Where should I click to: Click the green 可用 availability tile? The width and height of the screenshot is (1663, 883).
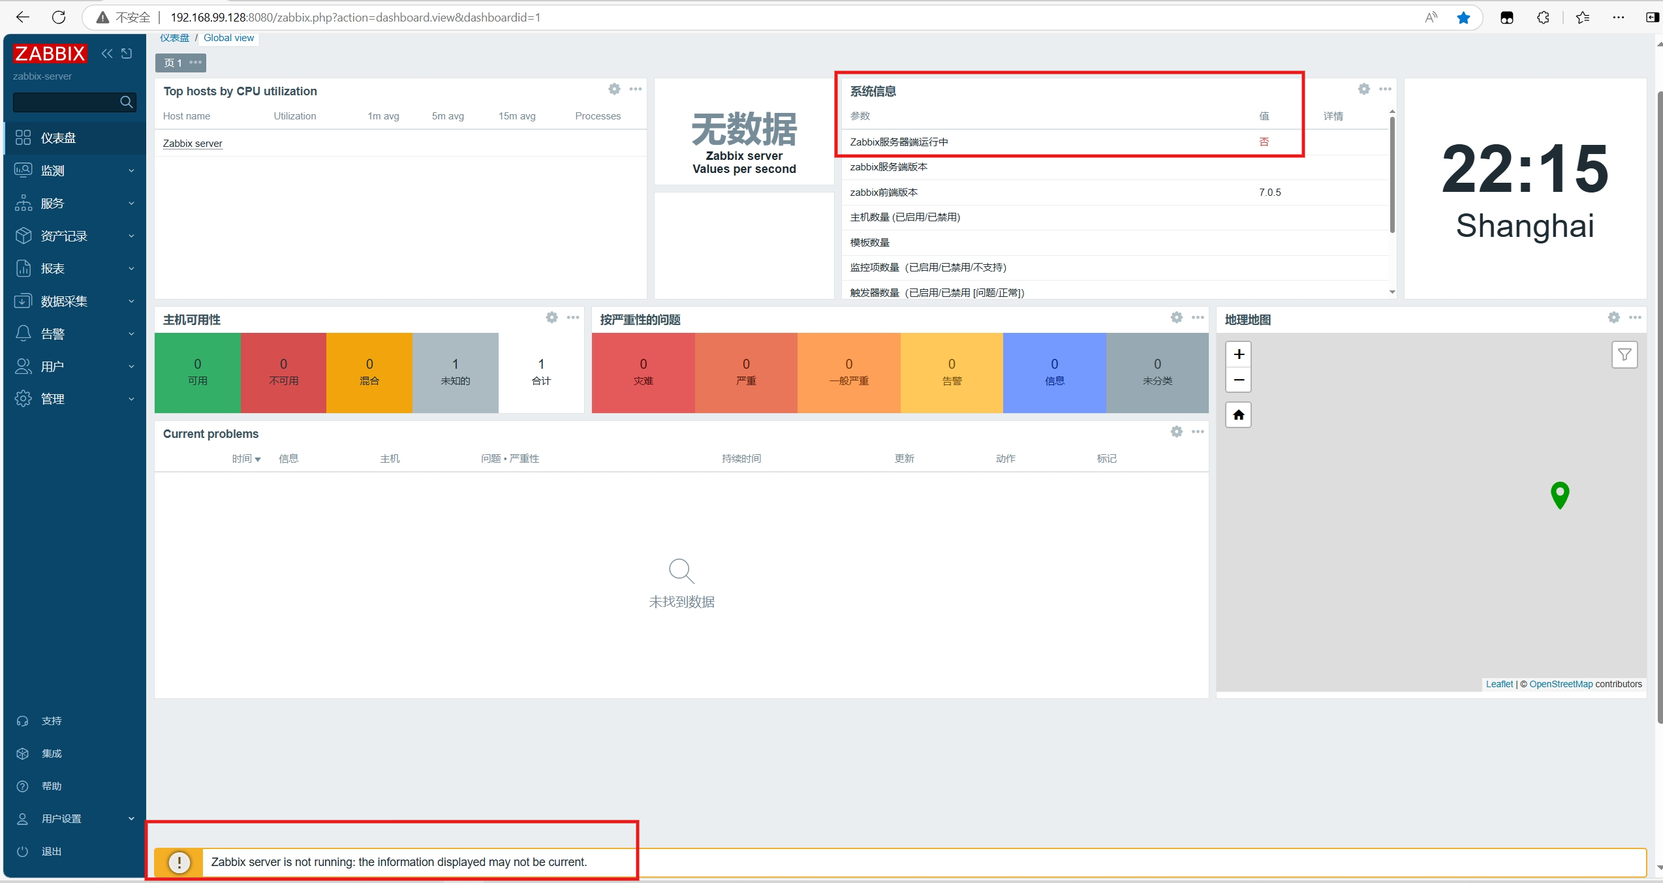coord(198,373)
